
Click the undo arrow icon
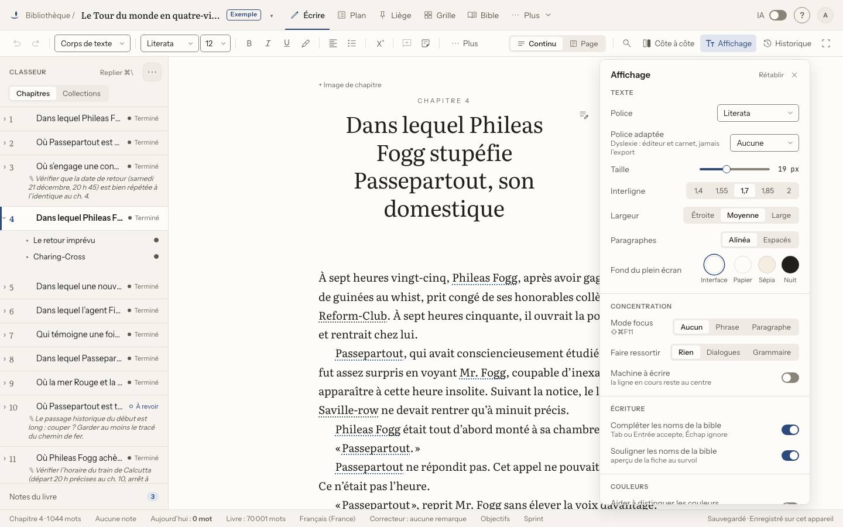[17, 43]
